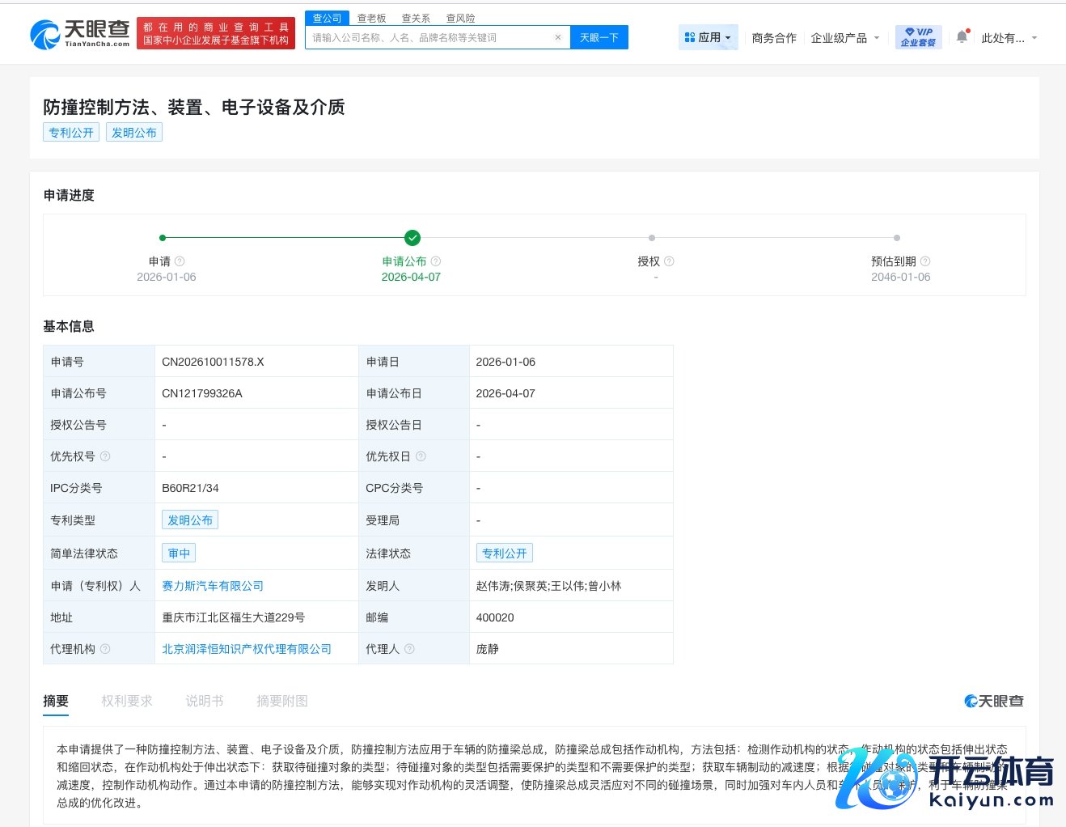Switch to the 权利要求 tab
This screenshot has width=1066, height=827.
(x=127, y=701)
